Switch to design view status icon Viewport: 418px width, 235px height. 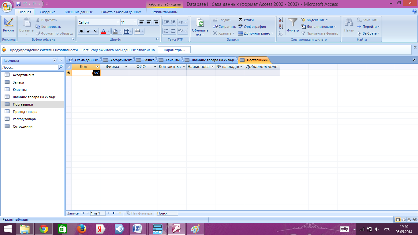414,219
